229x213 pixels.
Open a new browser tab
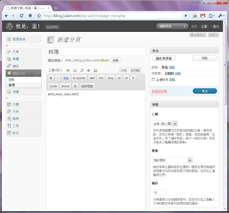coord(56,8)
